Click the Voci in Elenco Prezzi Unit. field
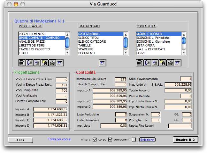 [x=62, y=85]
